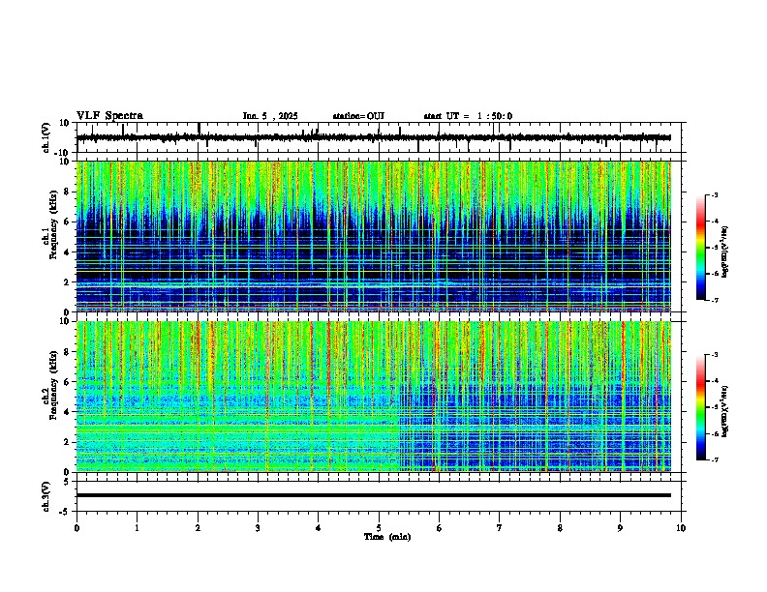Click time axis tick label 4
Image resolution: width=767 pixels, height=592 pixels.
[x=319, y=528]
